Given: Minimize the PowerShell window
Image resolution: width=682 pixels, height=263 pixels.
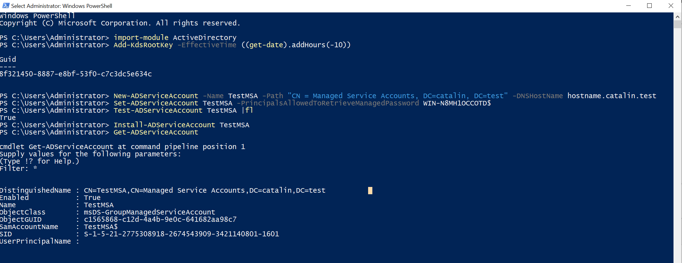Looking at the screenshot, I should (x=628, y=6).
